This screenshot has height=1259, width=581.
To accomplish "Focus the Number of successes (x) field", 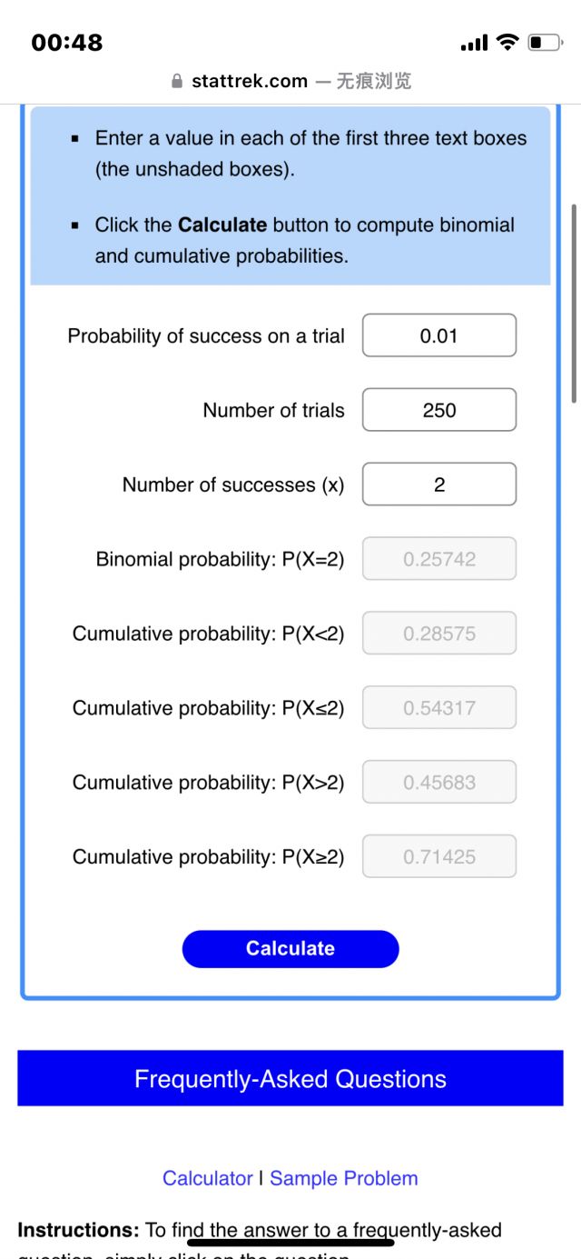I will (439, 485).
